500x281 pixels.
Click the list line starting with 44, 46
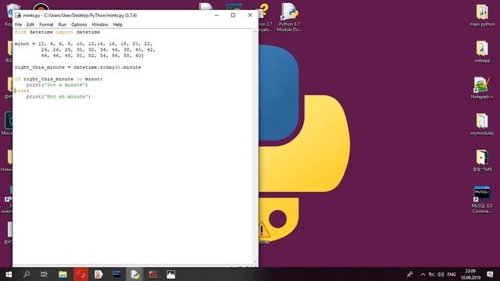[92, 55]
